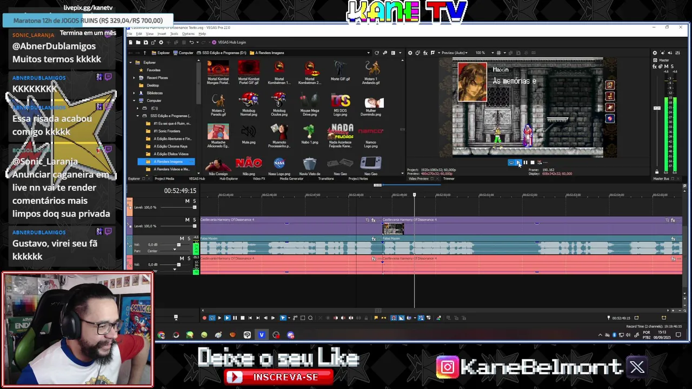Switch to the Transitions tab
The height and width of the screenshot is (389, 692).
[326, 179]
